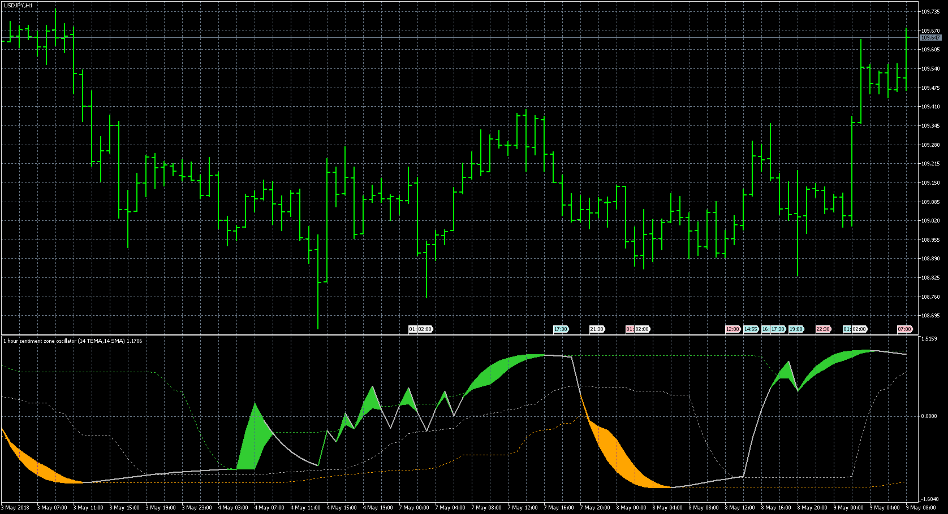Select the cyan 19:00 event marker
The width and height of the screenshot is (948, 514).
pos(796,329)
